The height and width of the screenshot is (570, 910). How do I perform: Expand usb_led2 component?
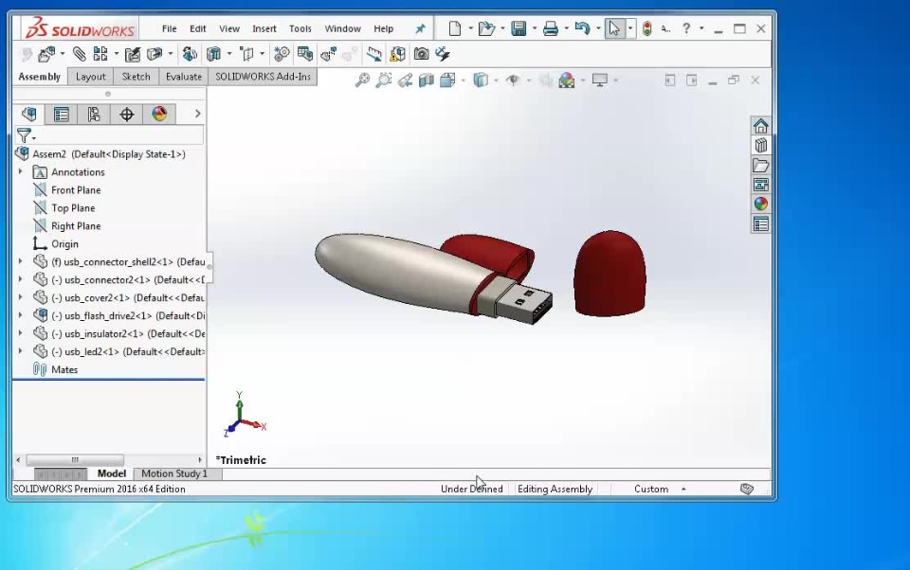click(20, 351)
